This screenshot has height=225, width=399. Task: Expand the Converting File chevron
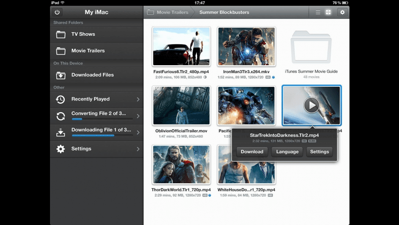[138, 116]
